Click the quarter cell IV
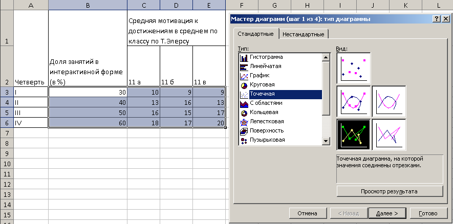The height and width of the screenshot is (224, 453). [x=31, y=123]
